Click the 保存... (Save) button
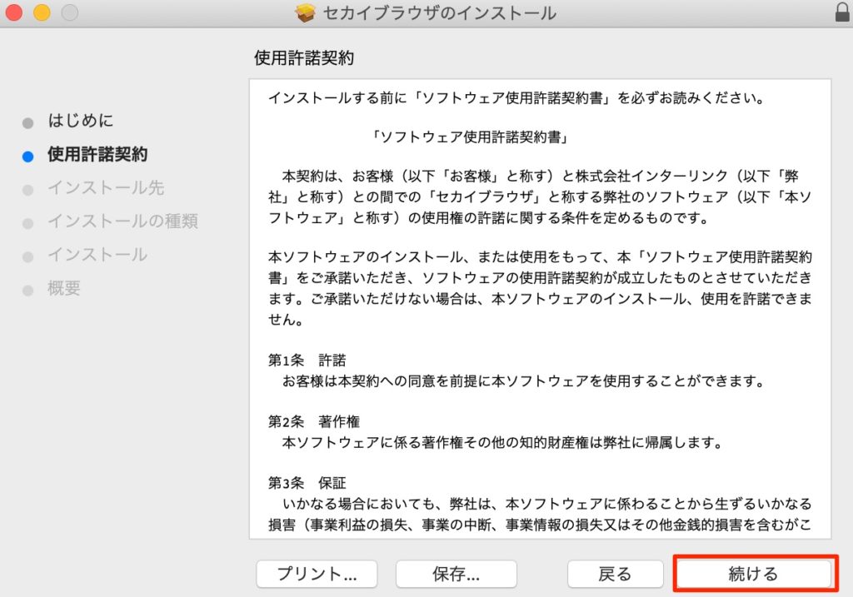The image size is (853, 597). coord(456,574)
